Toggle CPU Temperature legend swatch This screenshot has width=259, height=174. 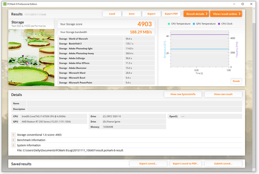point(169,24)
